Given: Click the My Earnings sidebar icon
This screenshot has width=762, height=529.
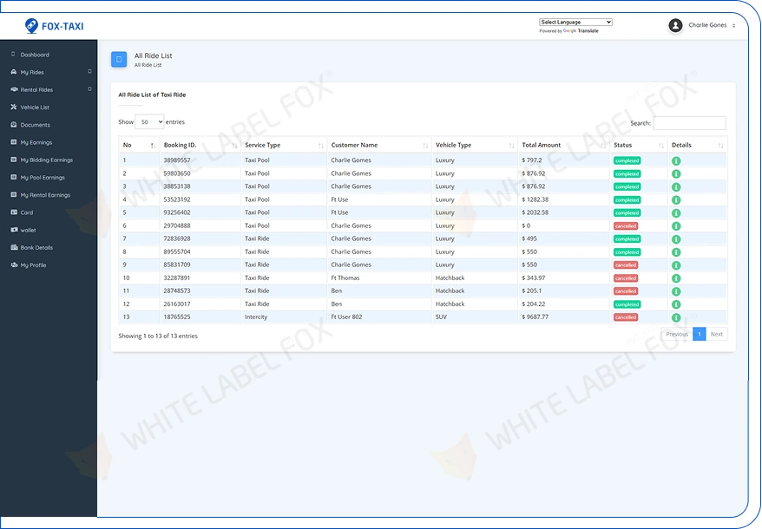Looking at the screenshot, I should coord(14,142).
